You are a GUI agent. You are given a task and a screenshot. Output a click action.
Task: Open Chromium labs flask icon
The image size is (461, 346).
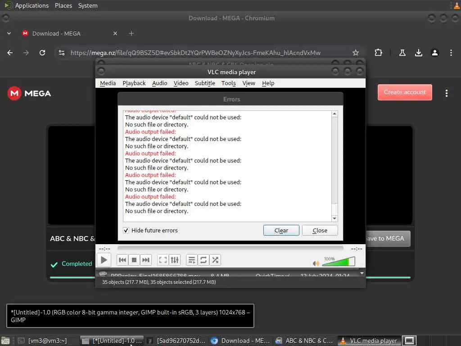[402, 53]
